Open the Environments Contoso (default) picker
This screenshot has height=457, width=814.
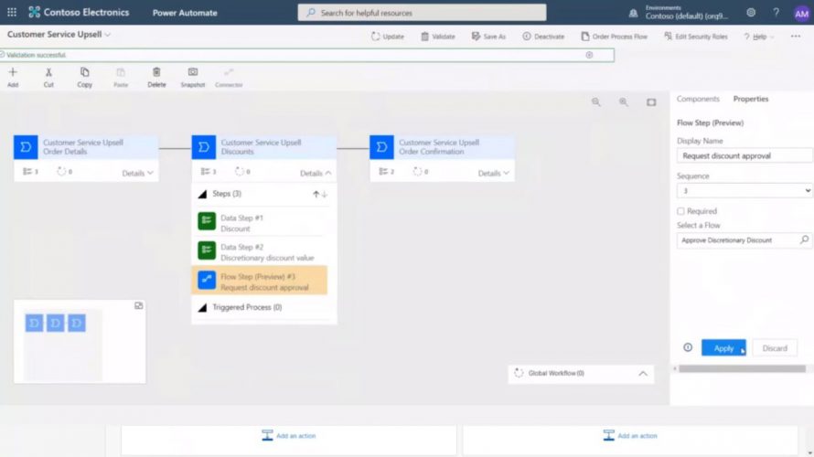pos(686,13)
